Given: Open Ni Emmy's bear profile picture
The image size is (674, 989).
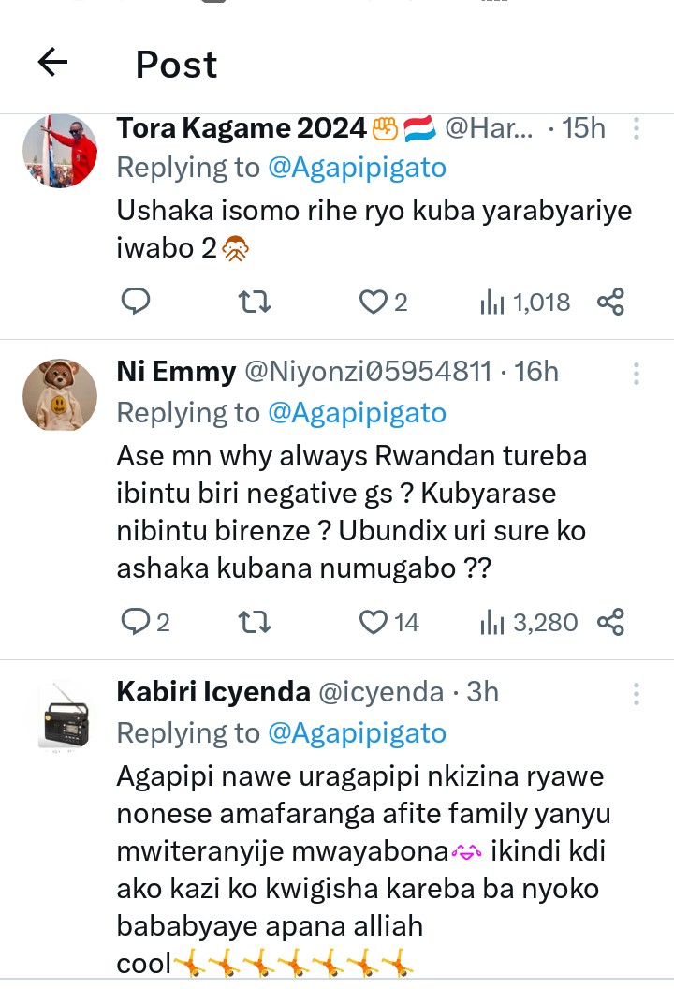Looking at the screenshot, I should click(x=60, y=394).
